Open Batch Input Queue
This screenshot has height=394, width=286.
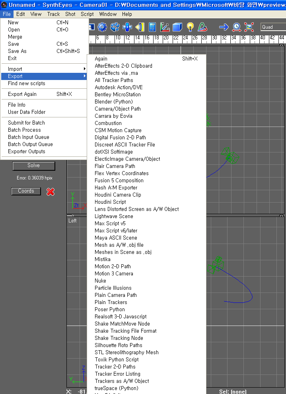pos(44,137)
